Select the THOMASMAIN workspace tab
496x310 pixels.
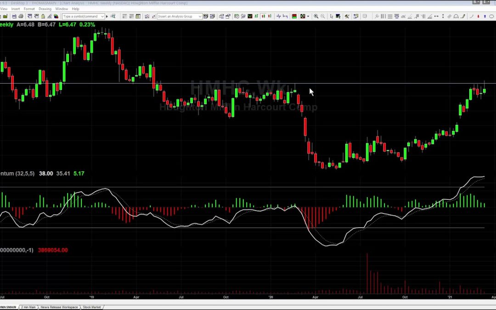(8, 307)
